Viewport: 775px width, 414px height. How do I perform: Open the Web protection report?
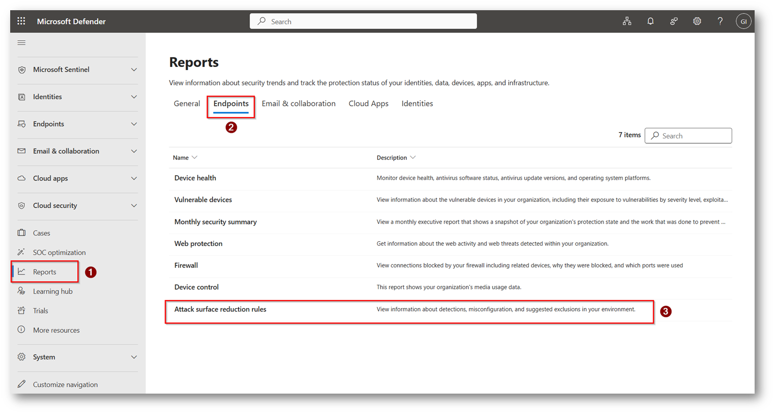(x=198, y=244)
